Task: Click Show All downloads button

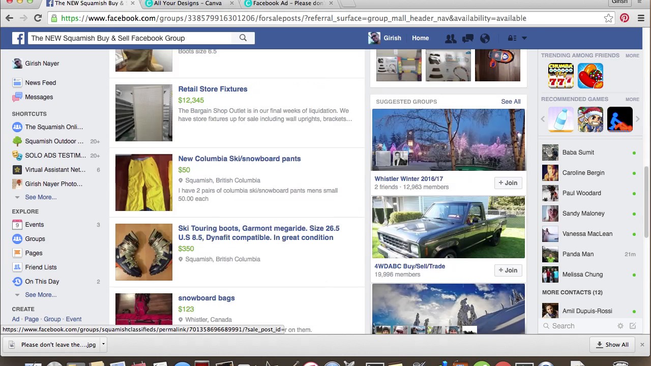Action: click(x=612, y=345)
